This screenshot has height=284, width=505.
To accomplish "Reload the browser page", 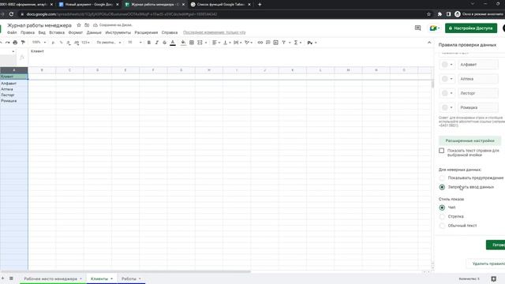I will tap(11, 14).
